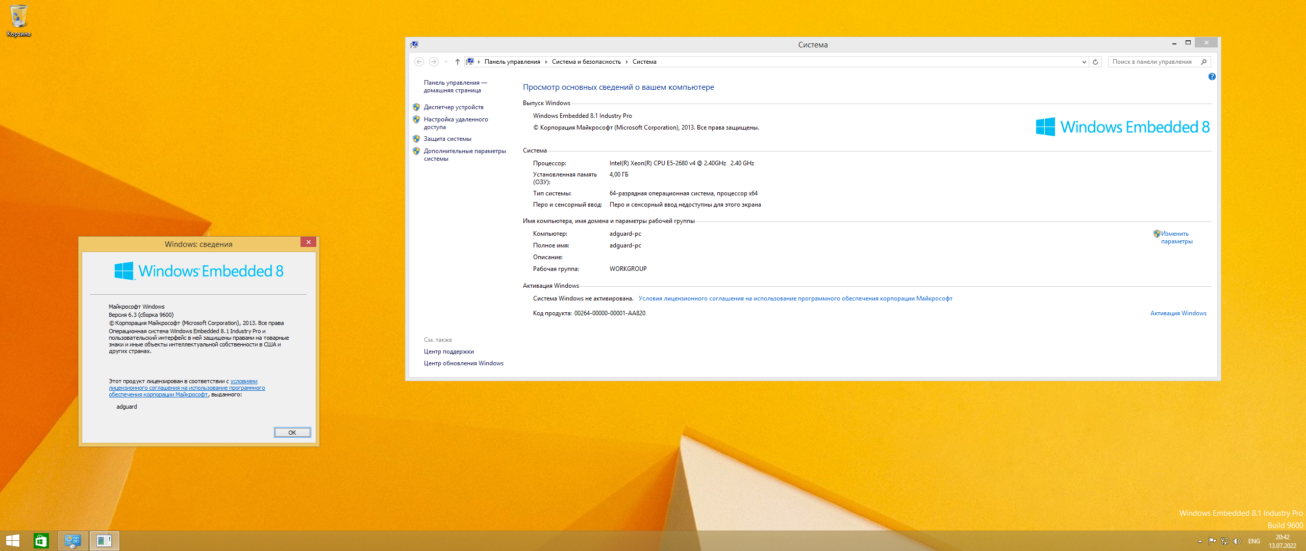This screenshot has width=1306, height=551.
Task: Open Центр обновления Windows link
Action: pyautogui.click(x=463, y=363)
